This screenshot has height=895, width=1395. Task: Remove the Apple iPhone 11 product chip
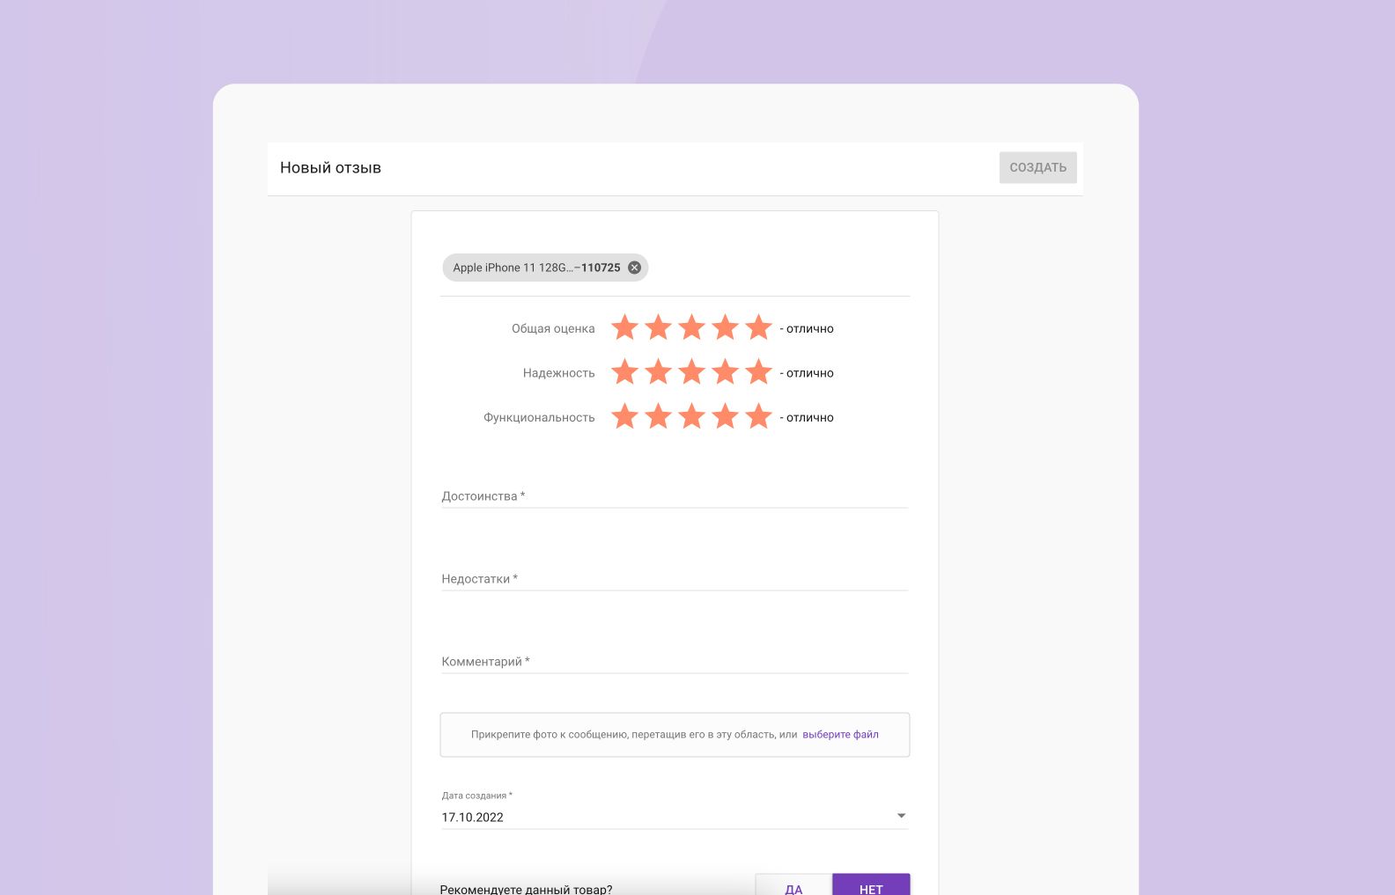[x=634, y=268]
